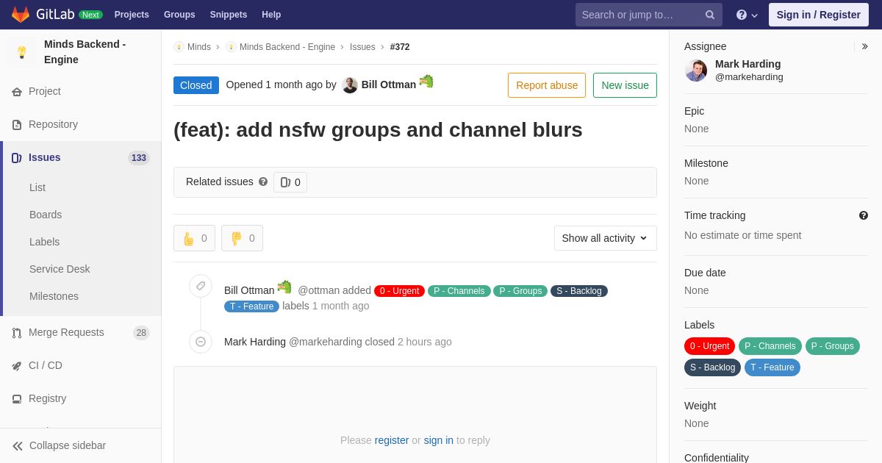Click the Report abuse button

click(547, 85)
